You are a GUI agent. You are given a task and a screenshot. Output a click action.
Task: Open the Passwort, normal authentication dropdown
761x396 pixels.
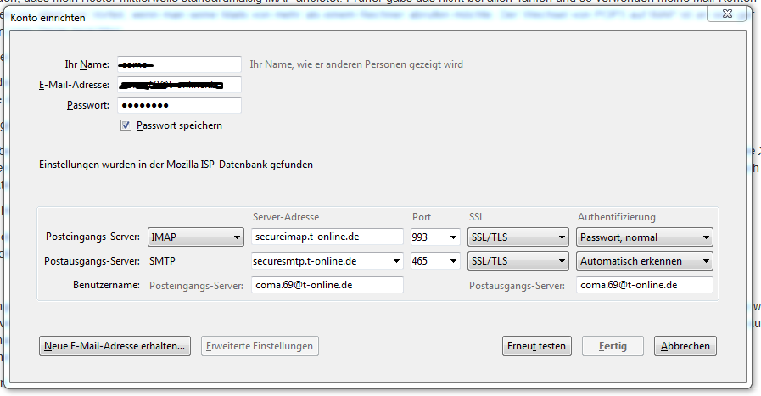tap(645, 237)
